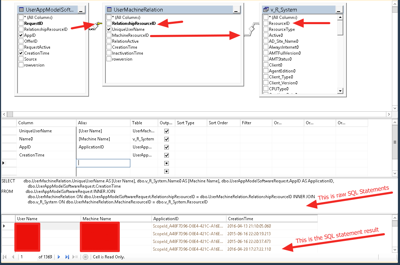Jump to the last record in results
Screen dimensions: 400x265
point(67,257)
